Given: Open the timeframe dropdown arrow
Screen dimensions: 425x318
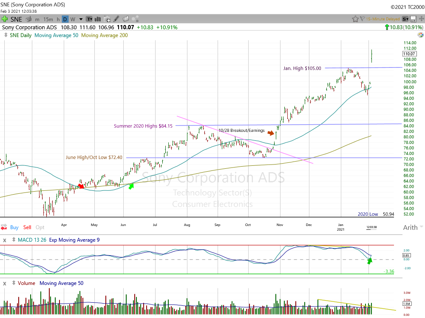Looking at the screenshot, I should click(x=81, y=19).
